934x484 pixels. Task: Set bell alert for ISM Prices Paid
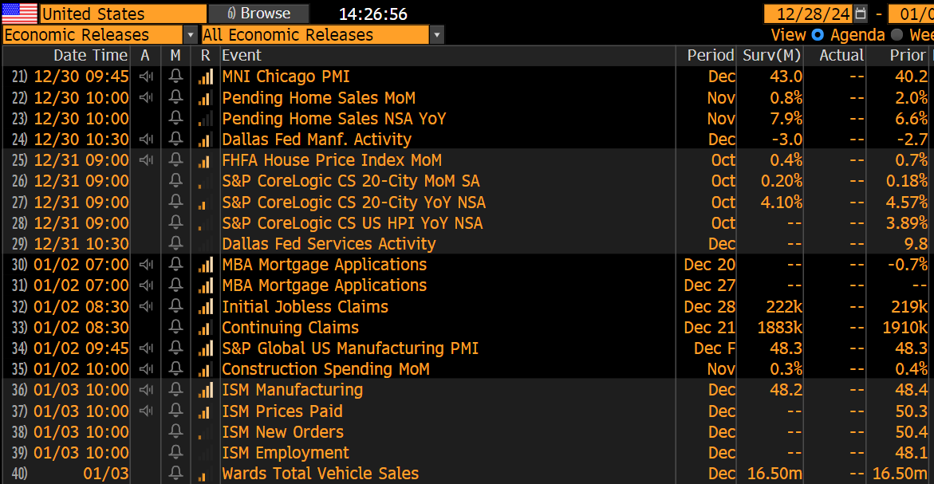click(x=175, y=411)
